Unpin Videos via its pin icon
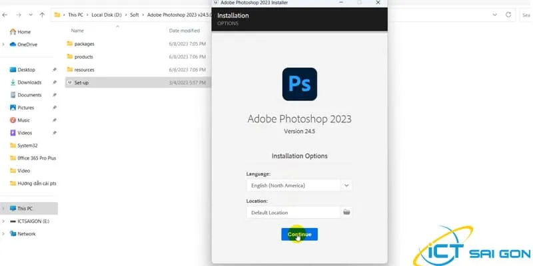Image resolution: width=533 pixels, height=266 pixels. (55, 132)
